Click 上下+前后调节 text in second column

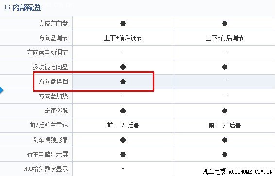[x=224, y=38]
